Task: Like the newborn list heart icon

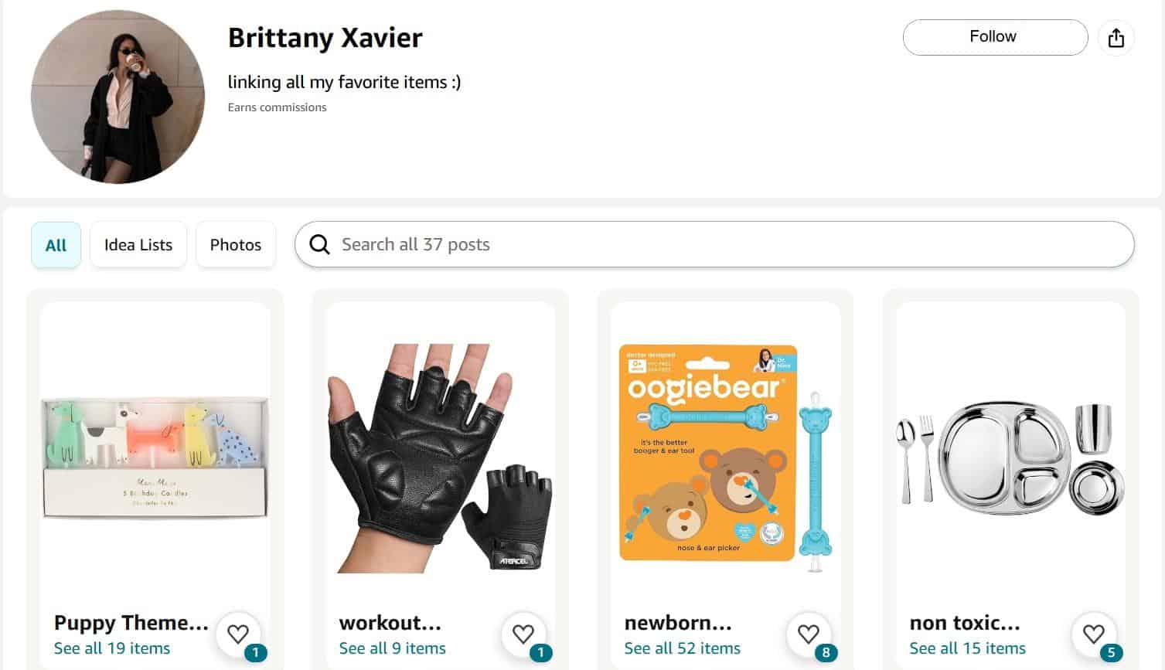Action: 809,634
